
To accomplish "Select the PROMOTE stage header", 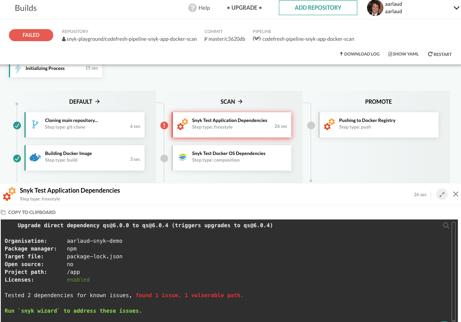I will (x=378, y=102).
